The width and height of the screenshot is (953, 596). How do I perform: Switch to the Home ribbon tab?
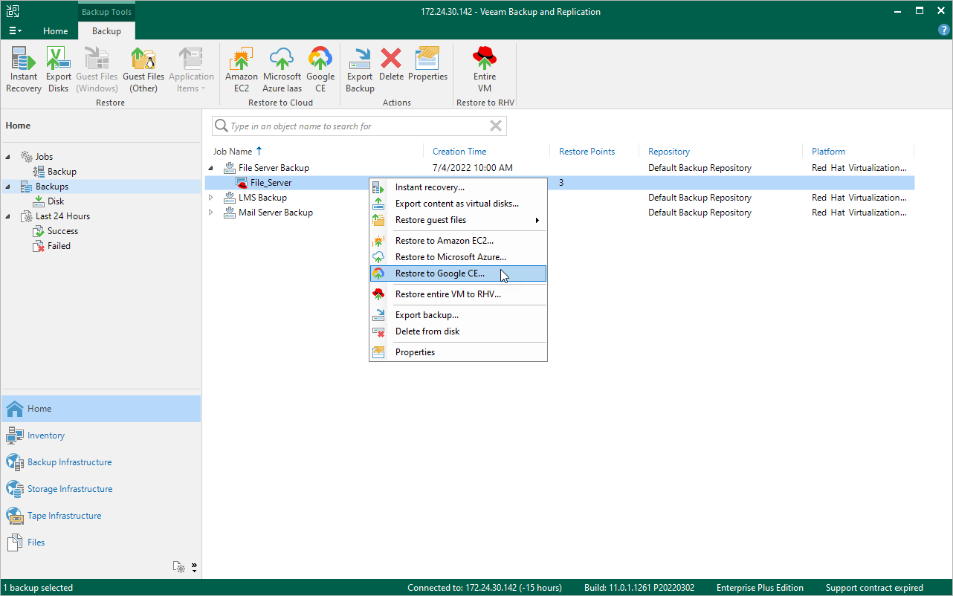pos(56,31)
